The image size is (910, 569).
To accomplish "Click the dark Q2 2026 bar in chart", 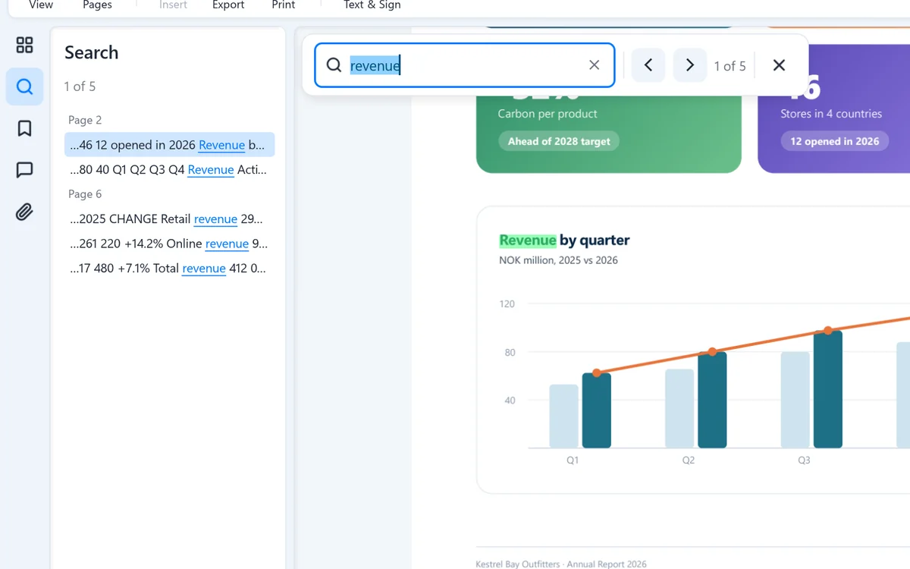I will 712,400.
